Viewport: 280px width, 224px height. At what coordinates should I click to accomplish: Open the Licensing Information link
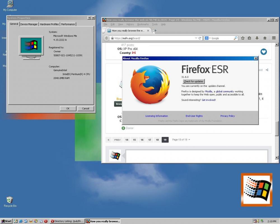tap(157, 116)
